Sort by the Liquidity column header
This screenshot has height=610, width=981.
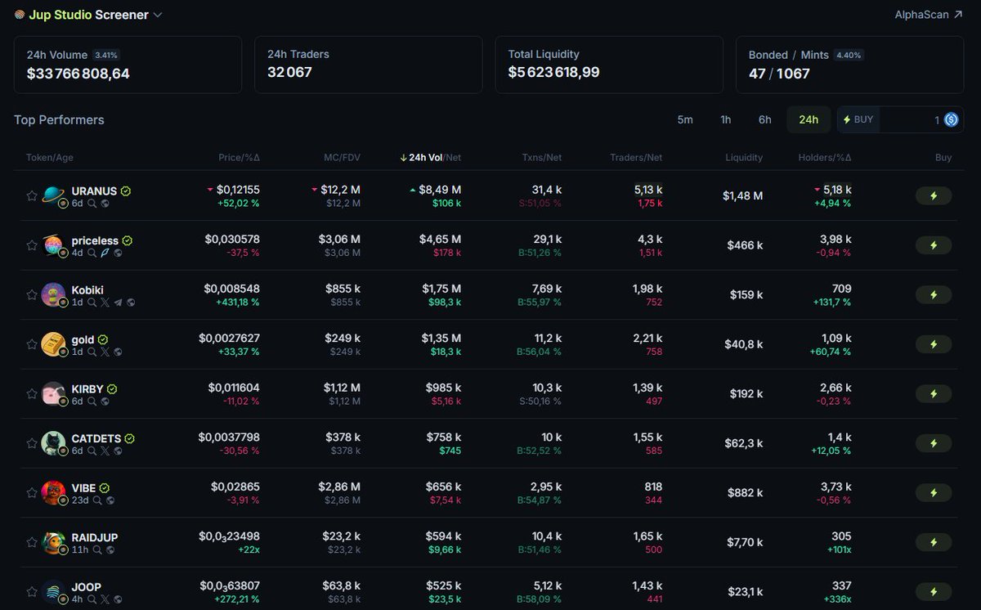[x=744, y=157]
